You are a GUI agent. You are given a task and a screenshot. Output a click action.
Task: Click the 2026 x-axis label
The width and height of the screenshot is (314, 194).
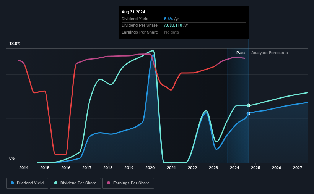click(277, 168)
